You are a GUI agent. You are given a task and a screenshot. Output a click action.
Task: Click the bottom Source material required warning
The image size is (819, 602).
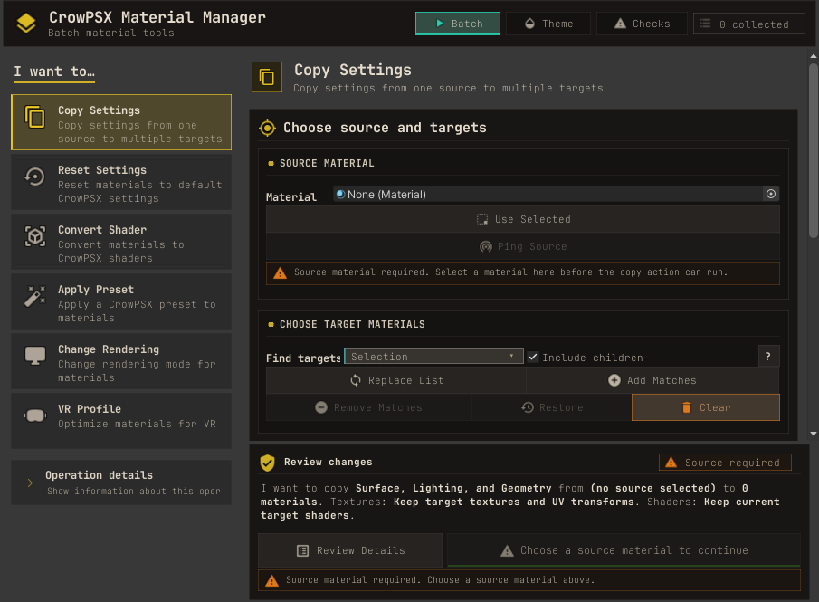tap(529, 580)
